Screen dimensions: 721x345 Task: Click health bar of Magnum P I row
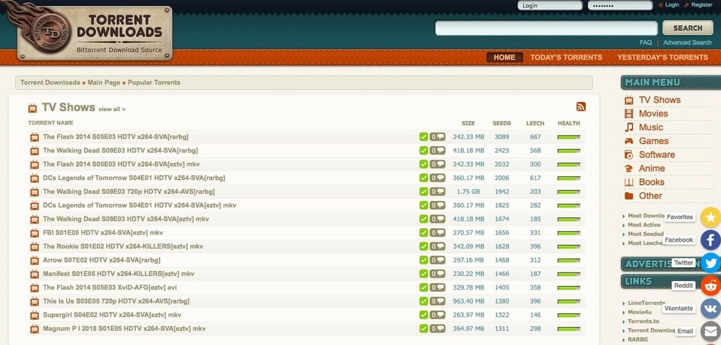[569, 329]
